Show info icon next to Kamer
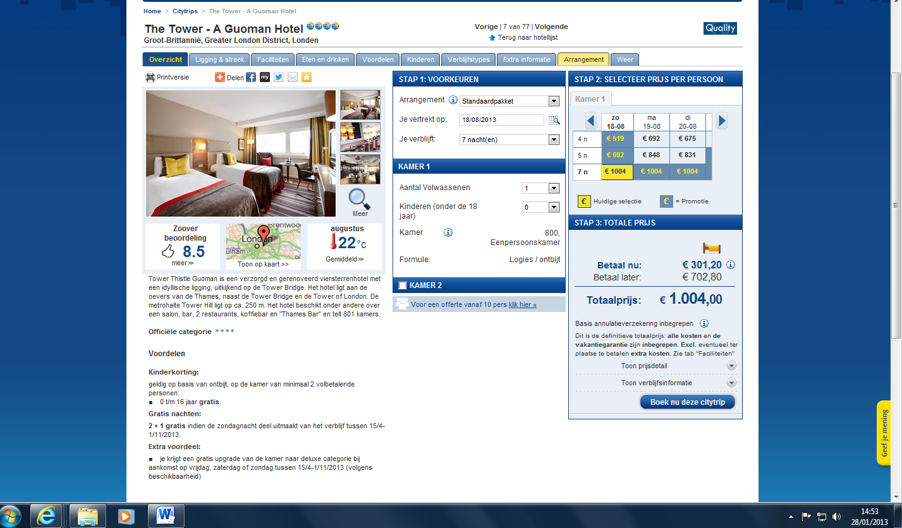 pyautogui.click(x=448, y=232)
